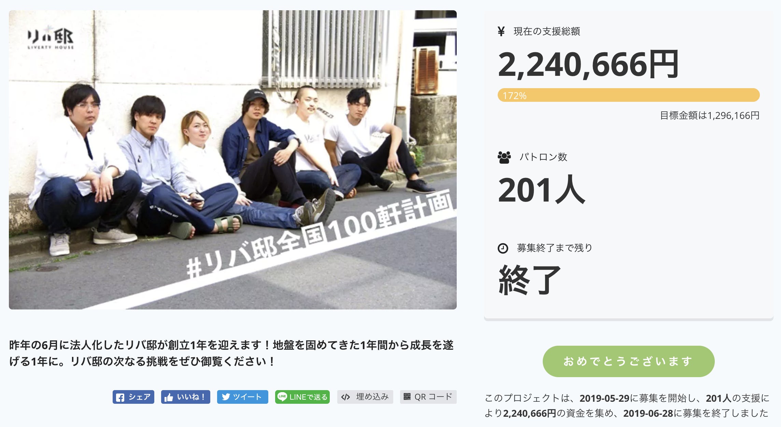Share project via シェア button

click(133, 397)
